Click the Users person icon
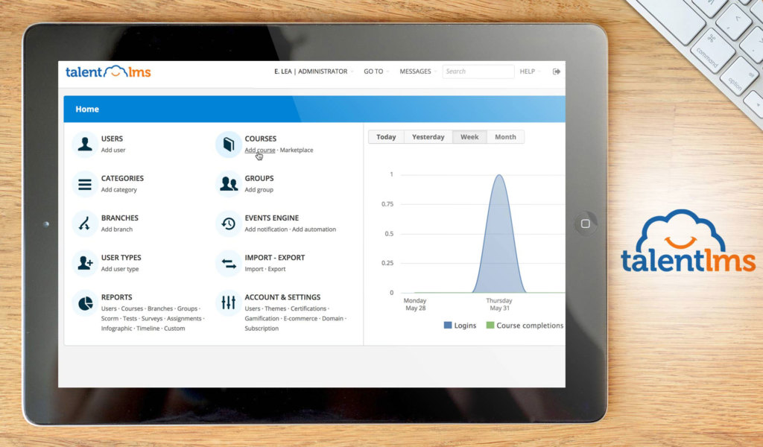 [85, 145]
